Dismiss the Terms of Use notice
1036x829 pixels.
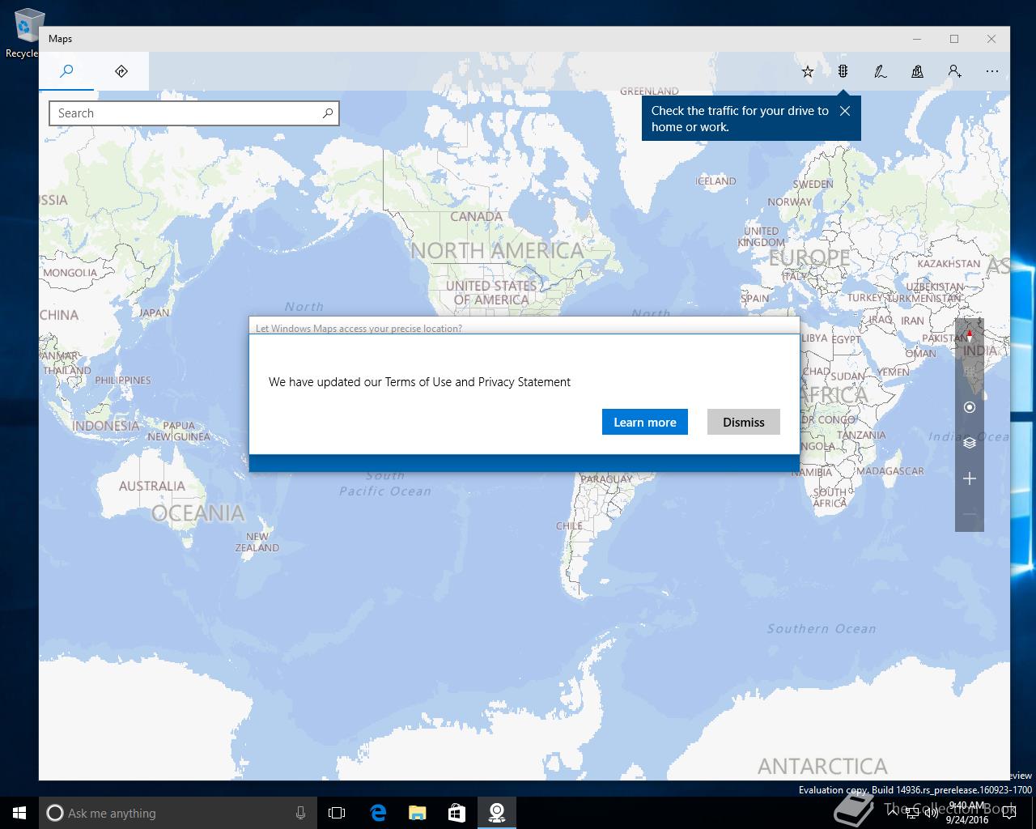(744, 422)
